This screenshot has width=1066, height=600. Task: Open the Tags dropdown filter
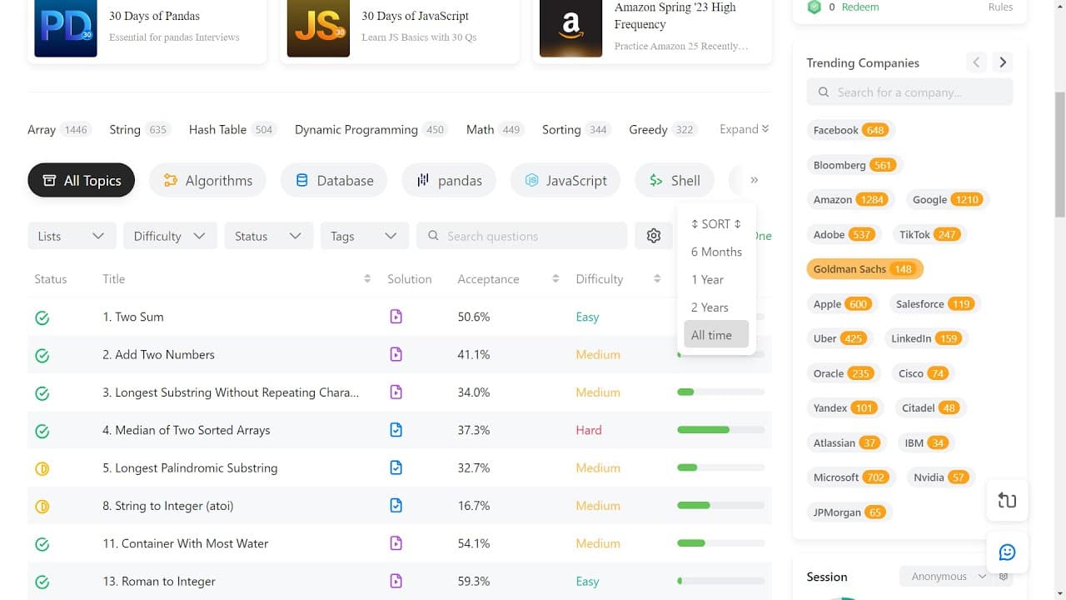(x=364, y=236)
